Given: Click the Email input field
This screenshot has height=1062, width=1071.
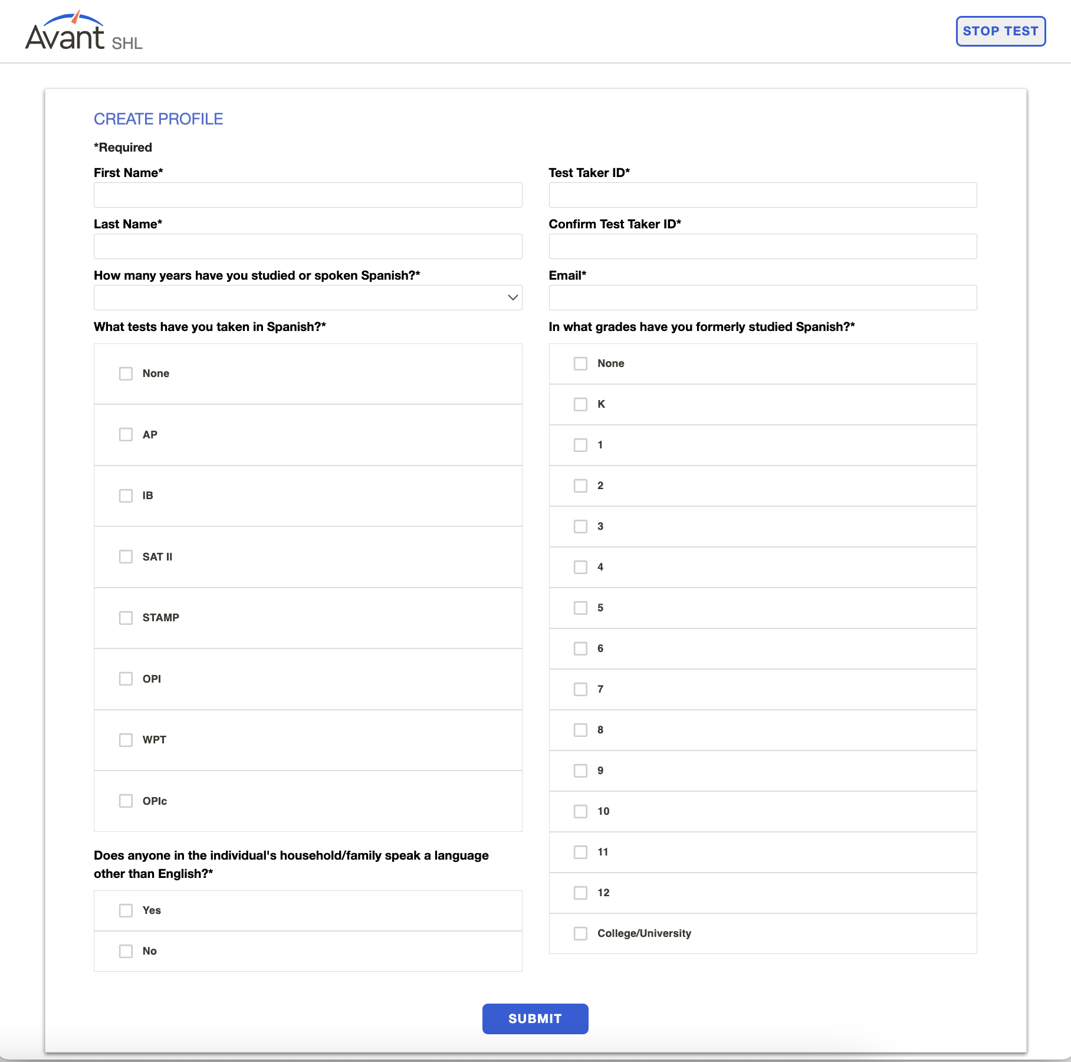Looking at the screenshot, I should pos(762,298).
